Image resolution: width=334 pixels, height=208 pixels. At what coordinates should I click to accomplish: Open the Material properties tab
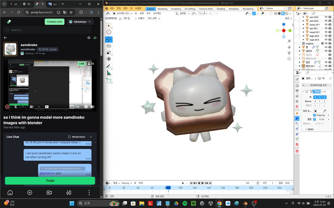297,144
